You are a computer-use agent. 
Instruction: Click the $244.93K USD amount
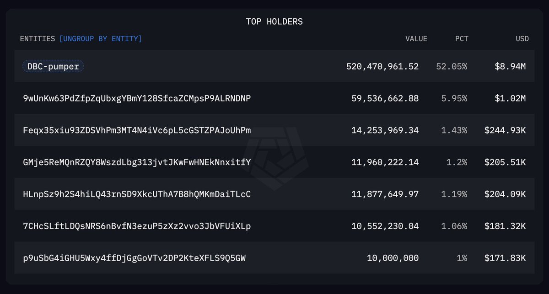coord(505,130)
